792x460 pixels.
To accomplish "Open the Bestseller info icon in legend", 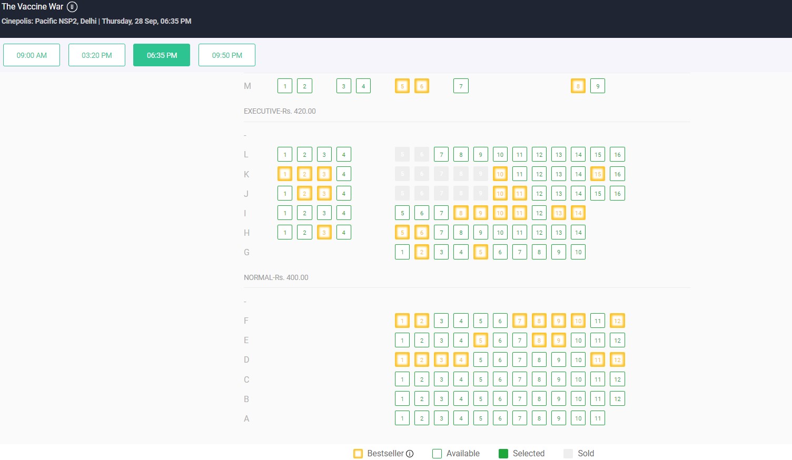I will click(410, 454).
